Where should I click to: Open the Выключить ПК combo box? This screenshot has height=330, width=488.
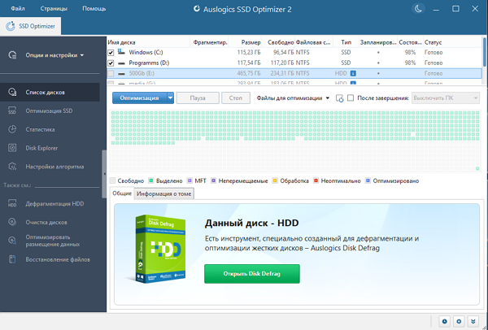click(446, 98)
